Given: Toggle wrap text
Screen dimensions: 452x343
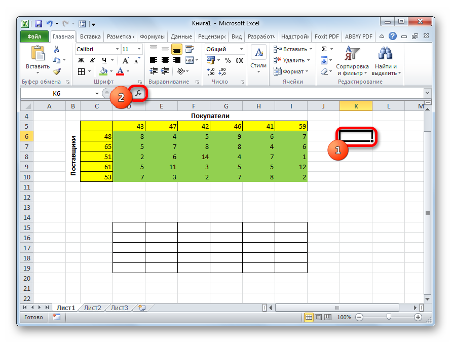Looking at the screenshot, I should coord(190,49).
